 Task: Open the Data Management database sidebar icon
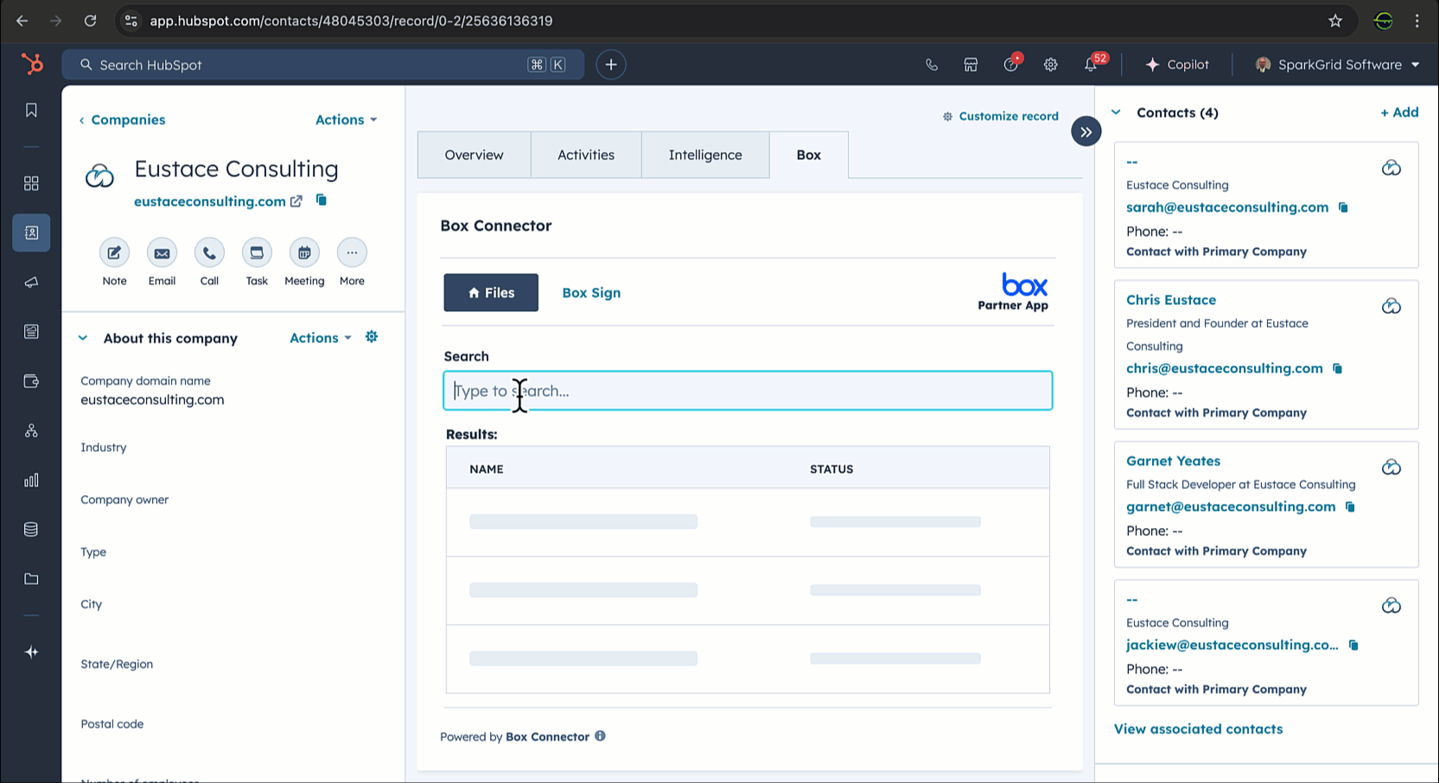pos(31,530)
